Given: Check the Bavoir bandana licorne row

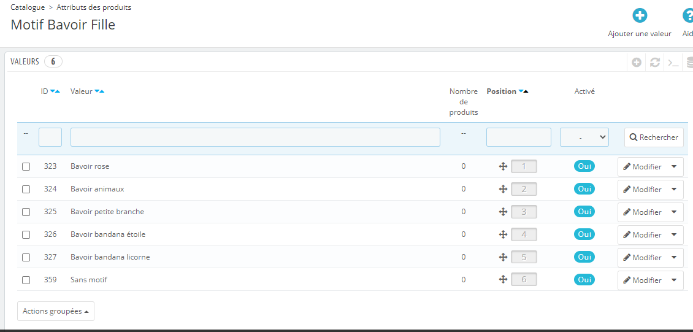Looking at the screenshot, I should point(26,257).
